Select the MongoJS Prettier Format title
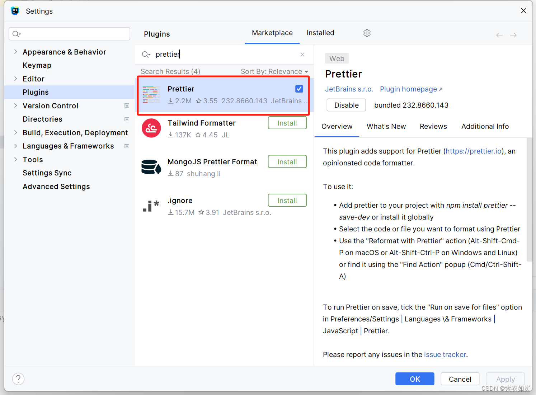Screen dimensions: 536x395 212,162
